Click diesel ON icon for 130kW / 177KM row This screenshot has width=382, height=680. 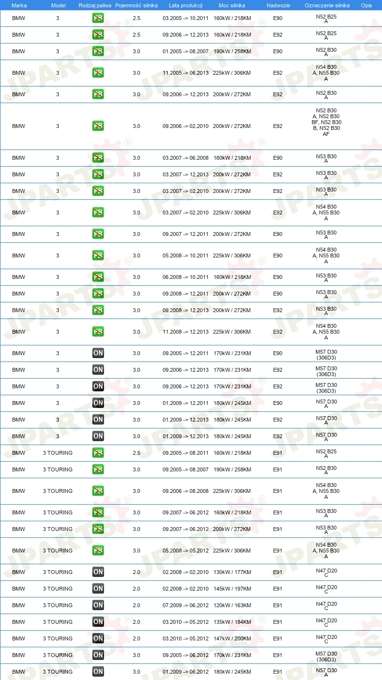pos(98,573)
